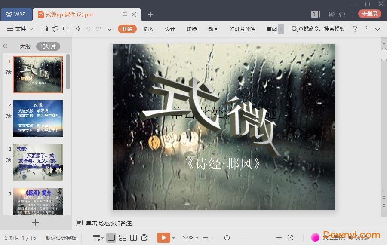
Task: Open the vertical three-dot more options menu
Action: tap(366, 29)
